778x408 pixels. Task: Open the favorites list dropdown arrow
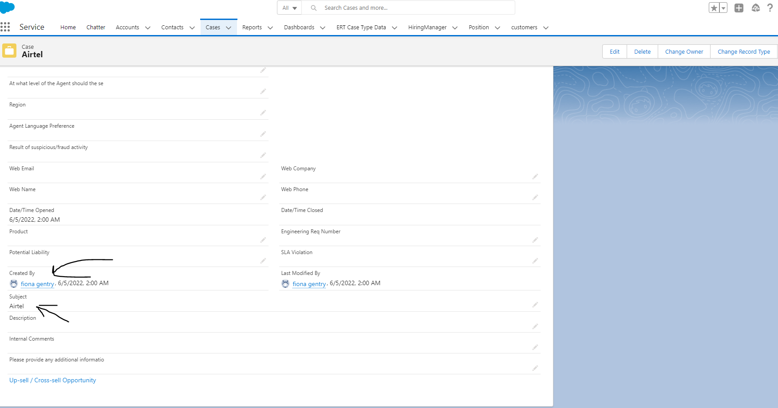click(723, 8)
